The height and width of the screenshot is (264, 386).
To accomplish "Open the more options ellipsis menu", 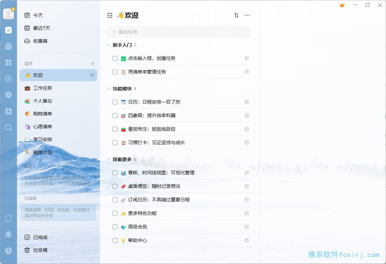I will tap(247, 15).
